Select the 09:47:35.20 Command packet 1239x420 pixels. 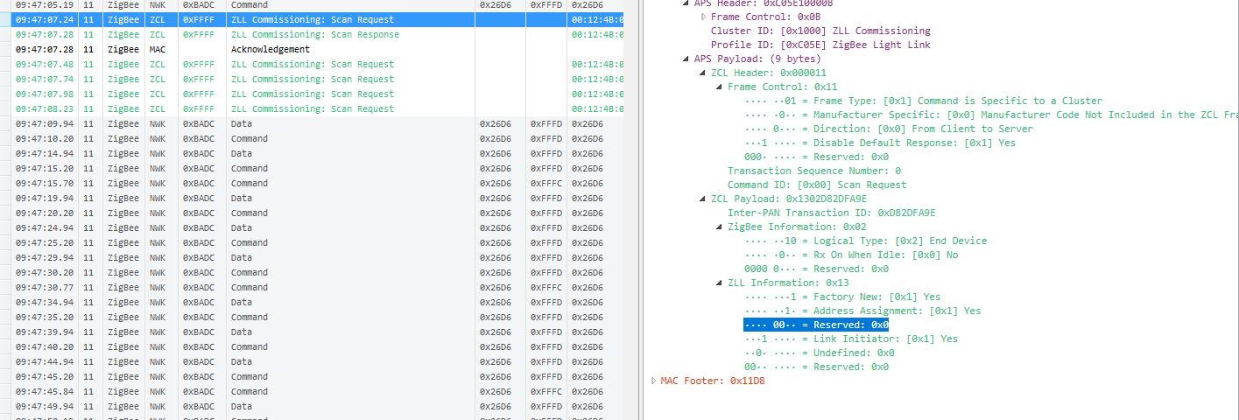[x=312, y=317]
